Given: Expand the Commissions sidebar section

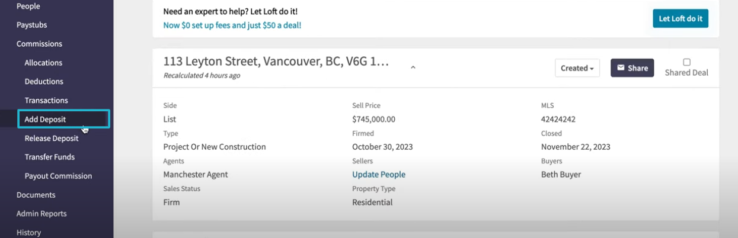Looking at the screenshot, I should click(x=39, y=44).
